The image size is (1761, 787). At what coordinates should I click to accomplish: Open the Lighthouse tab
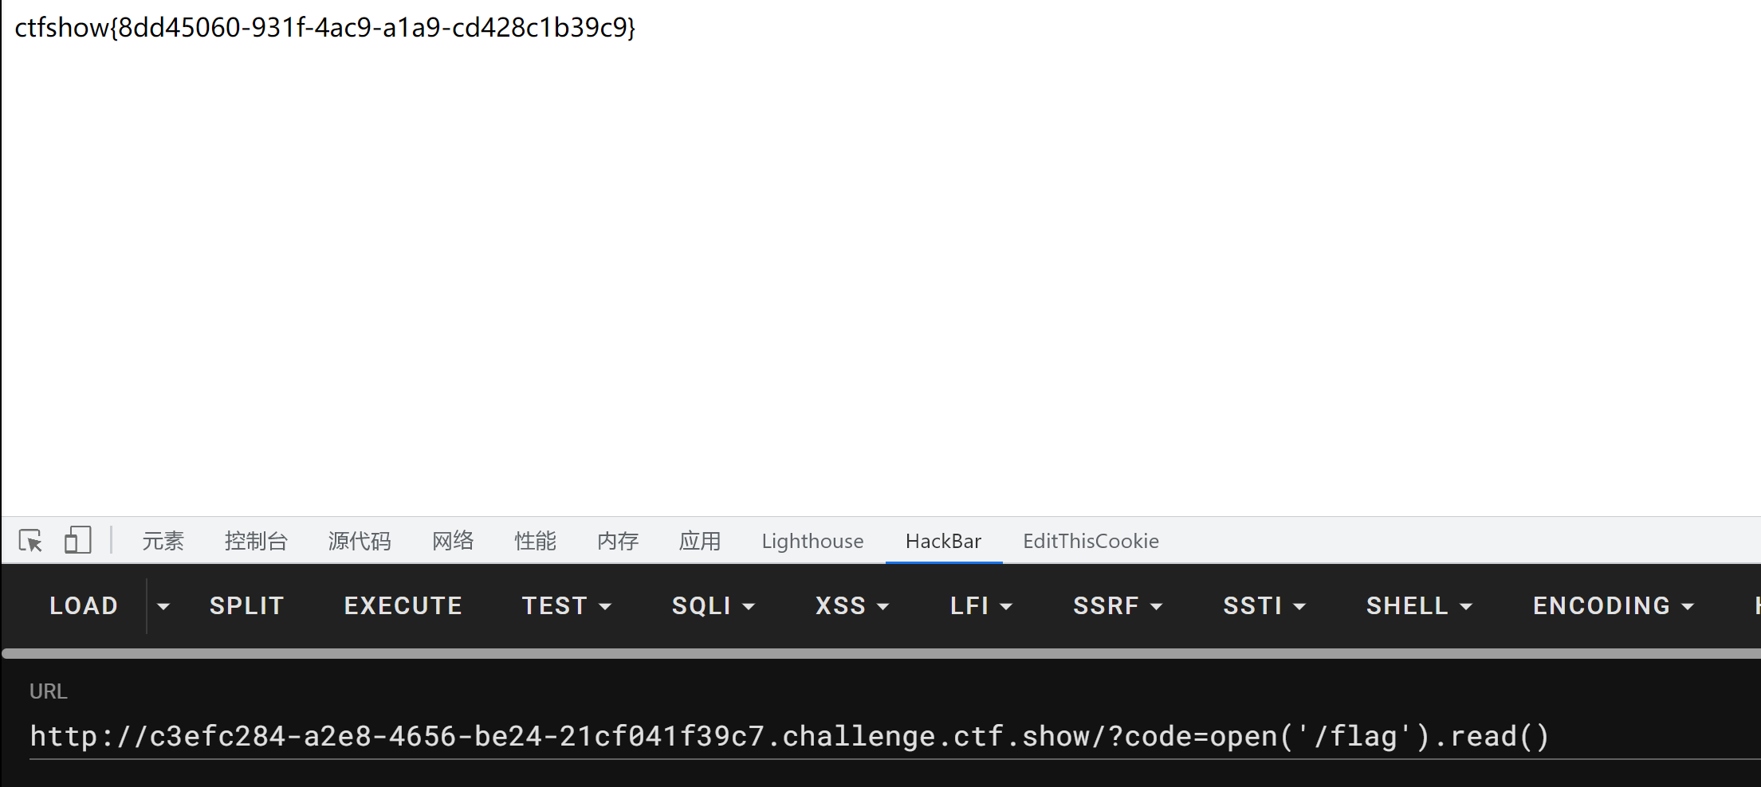[812, 541]
